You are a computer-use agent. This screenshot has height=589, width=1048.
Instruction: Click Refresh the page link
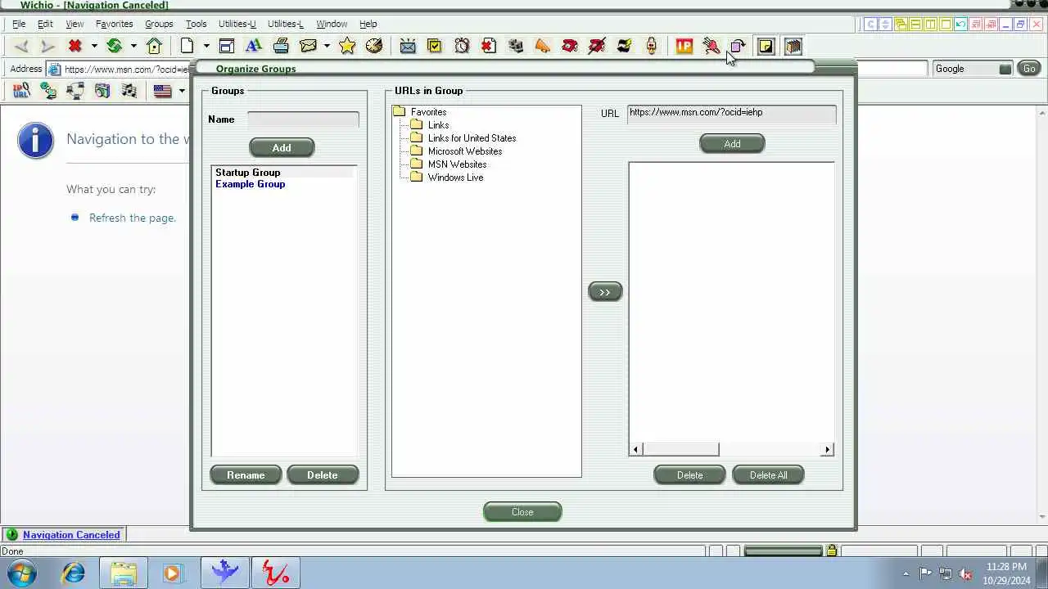pos(133,218)
